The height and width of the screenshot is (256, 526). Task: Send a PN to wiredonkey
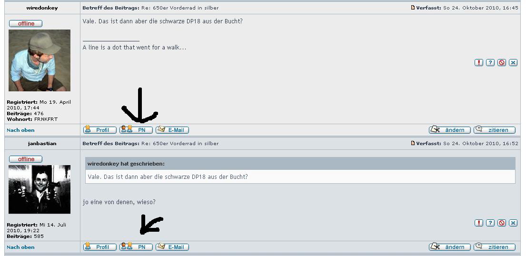[x=136, y=129]
